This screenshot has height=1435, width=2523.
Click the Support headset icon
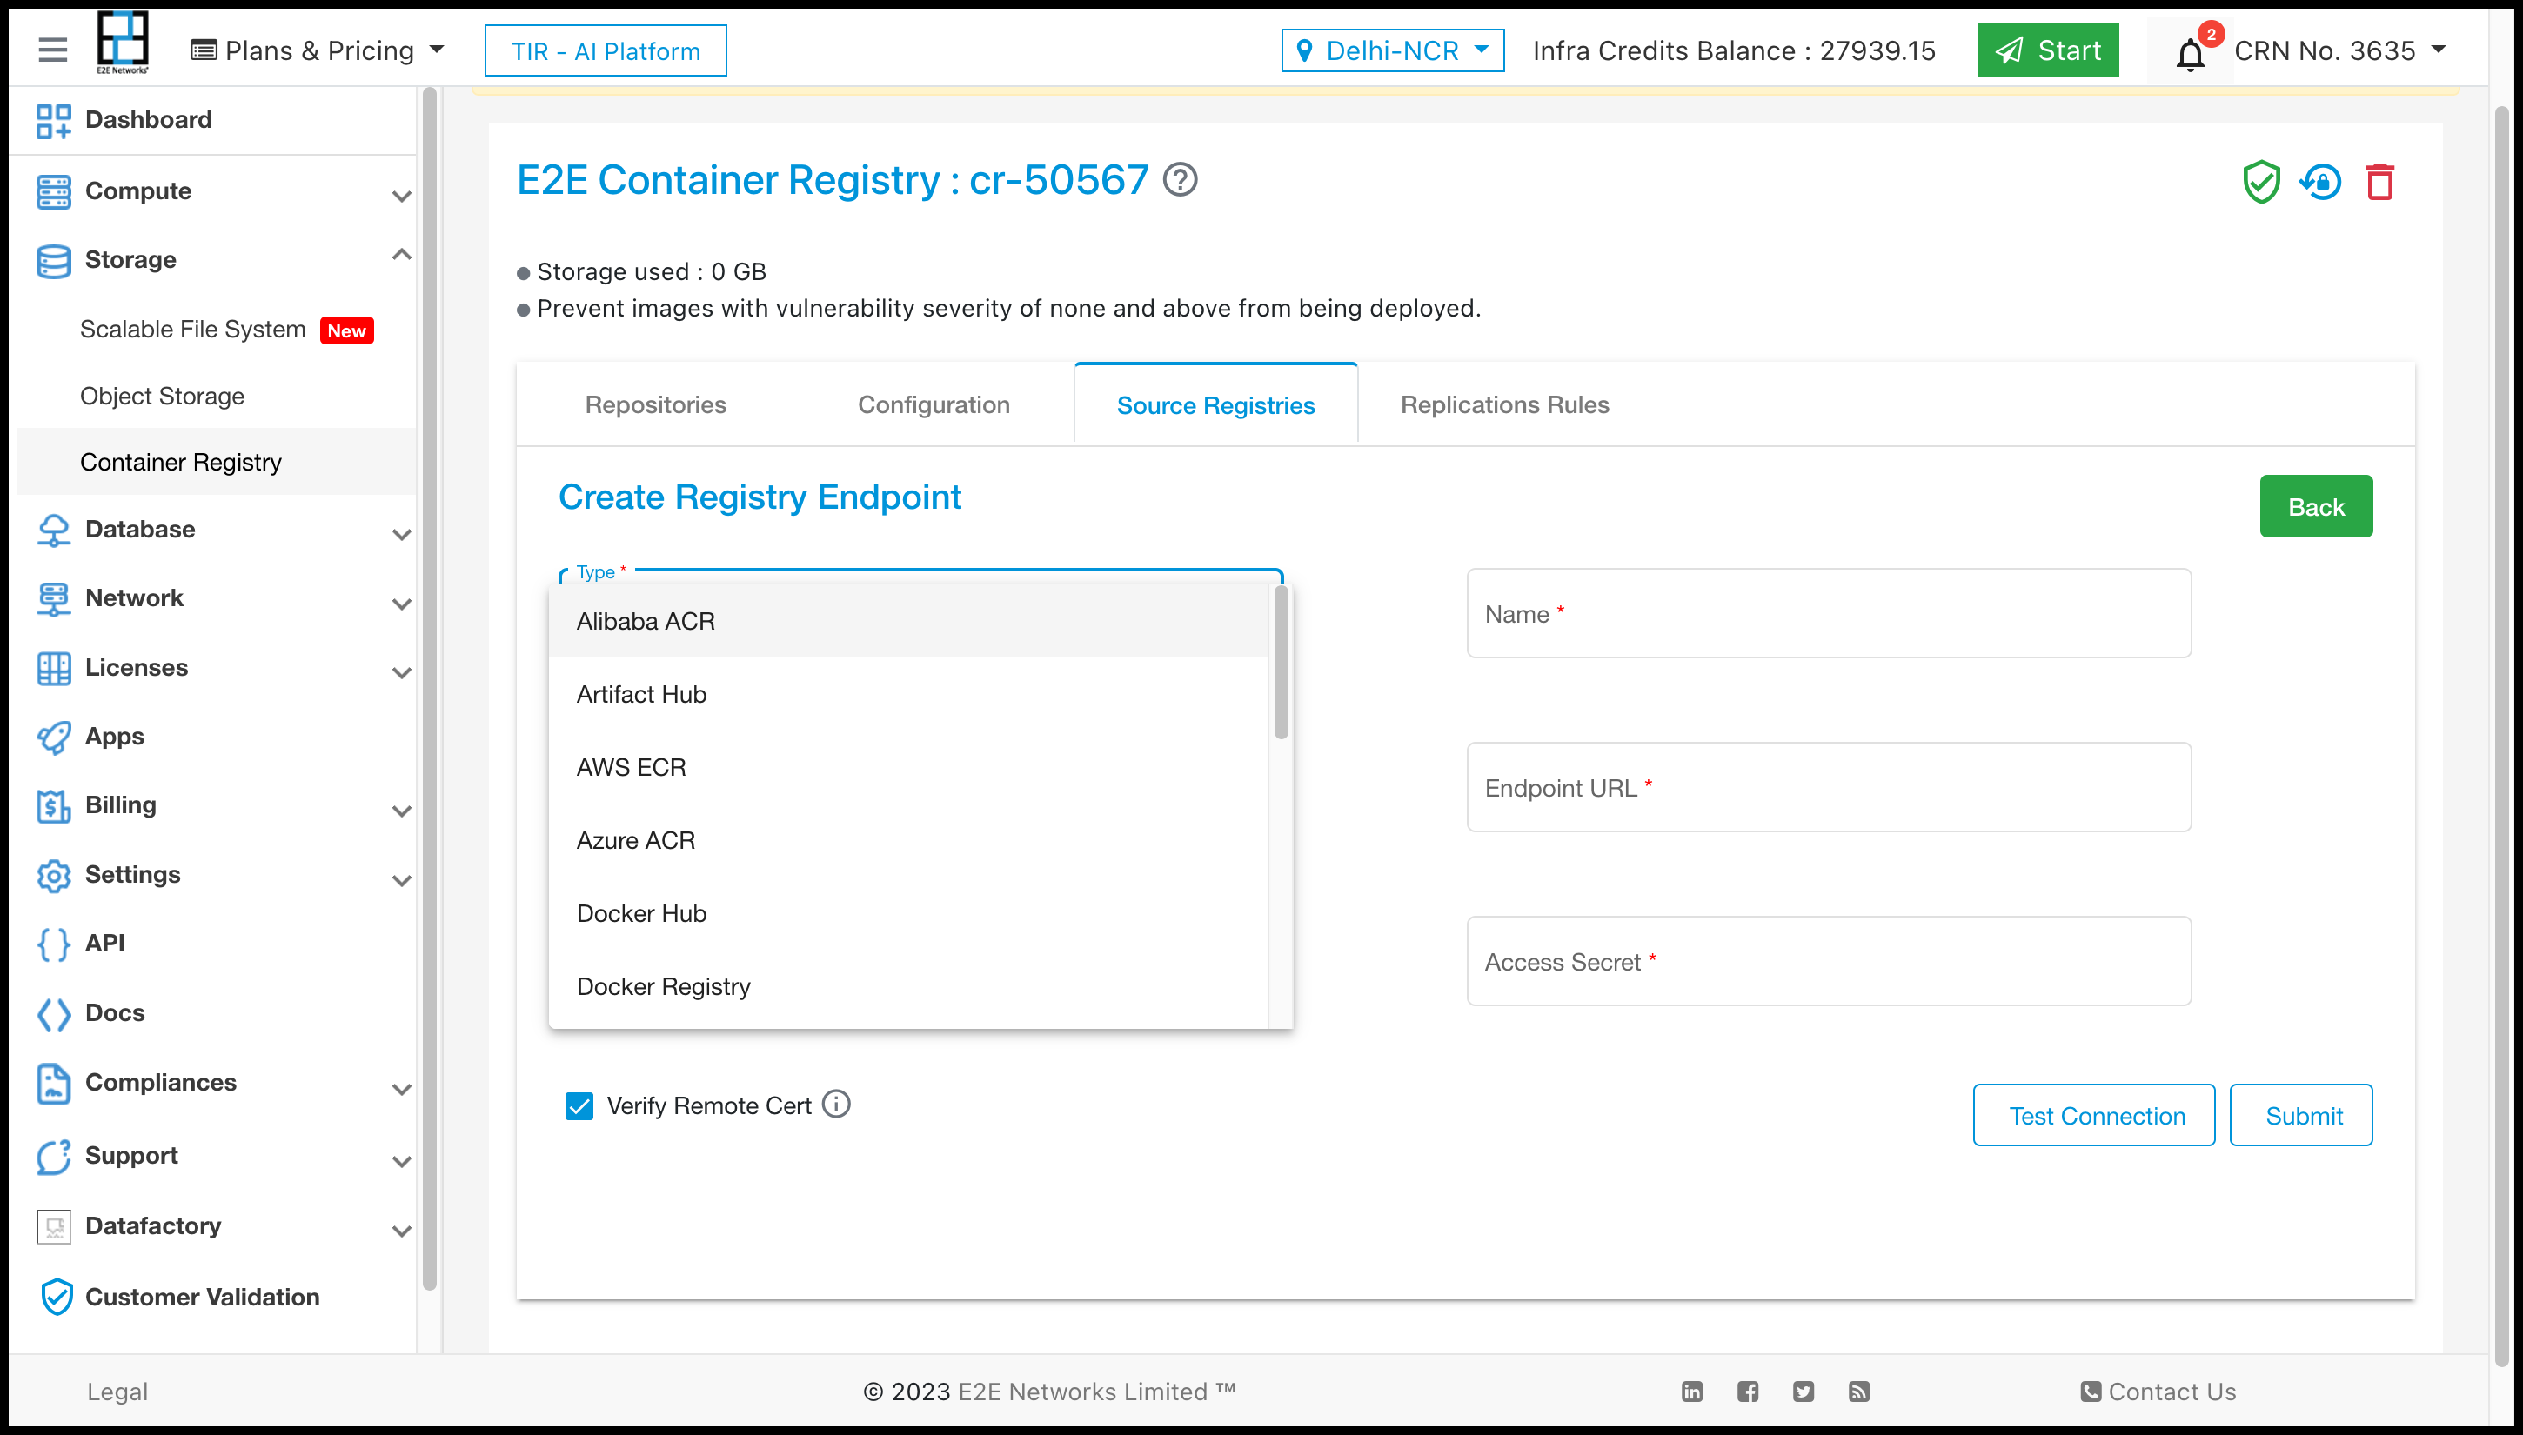(x=53, y=1156)
